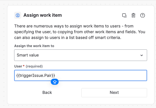
Task: Click the {{triggerIssue.Pair}} text in the field
Action: pos(36,76)
